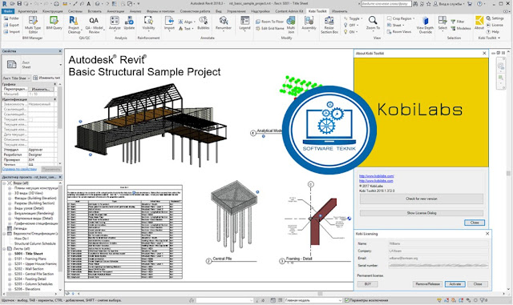
Task: Switch to the Content Admin Kit tab
Action: click(289, 11)
